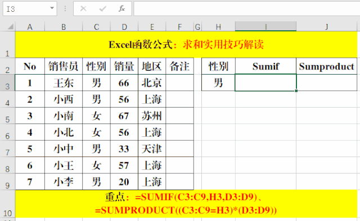This screenshot has width=360, height=221.
Task: Select empty cell J3 under Sumproduct
Action: coord(326,82)
